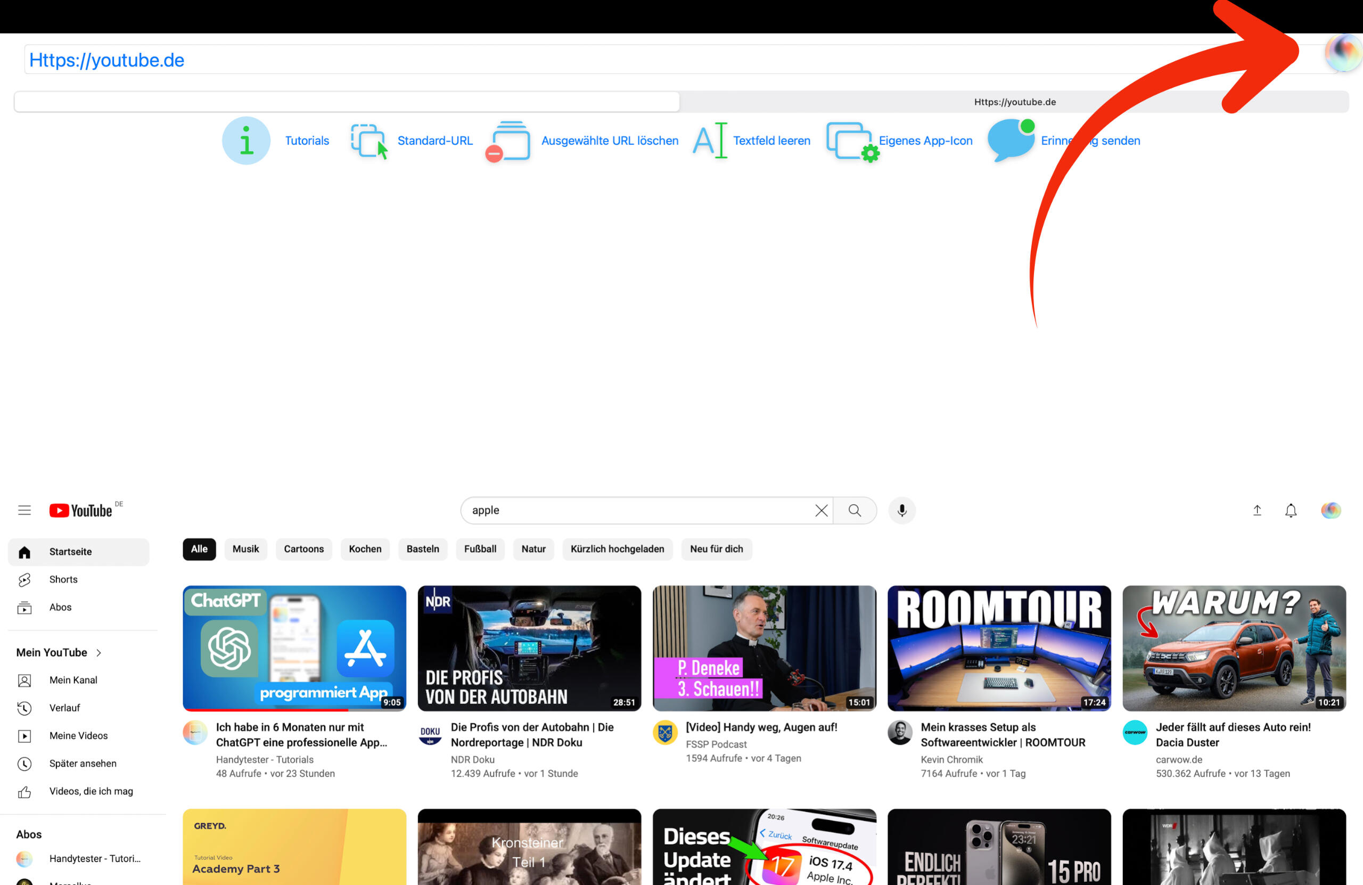Screen dimensions: 1363x885
Task: Click the Textfeld leeren icon
Action: pyautogui.click(x=710, y=141)
